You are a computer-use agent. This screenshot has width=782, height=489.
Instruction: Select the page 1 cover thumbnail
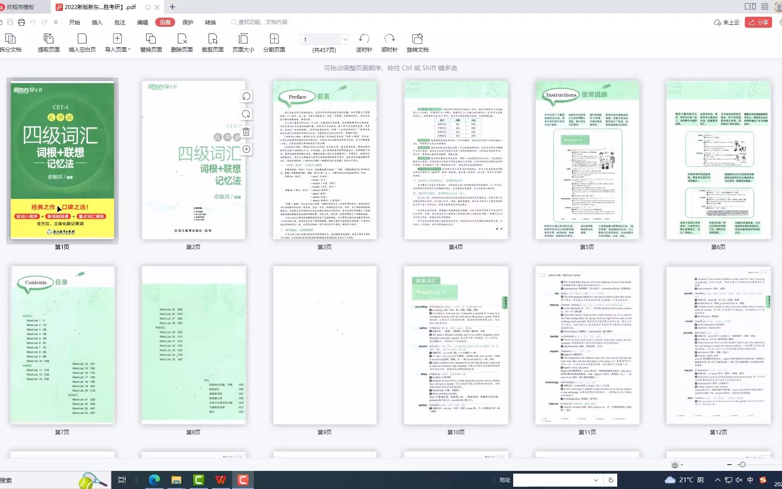point(62,160)
